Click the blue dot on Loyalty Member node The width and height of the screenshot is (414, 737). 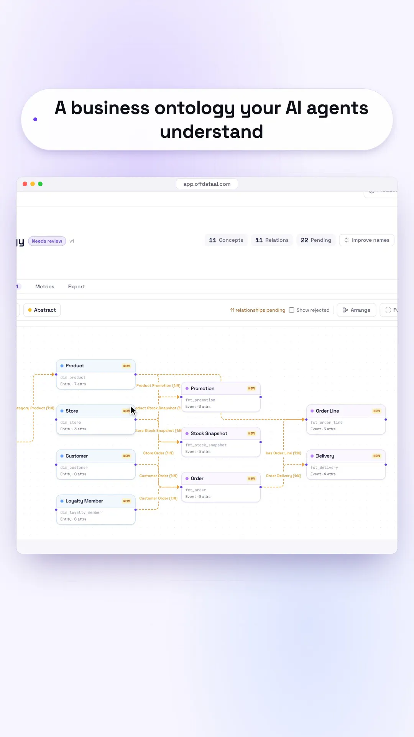point(62,501)
